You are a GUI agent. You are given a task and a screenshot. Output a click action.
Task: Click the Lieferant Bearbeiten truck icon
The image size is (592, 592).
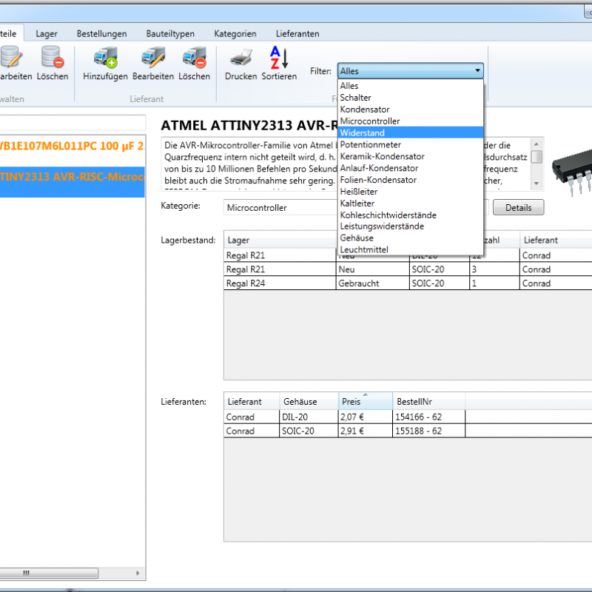[153, 58]
